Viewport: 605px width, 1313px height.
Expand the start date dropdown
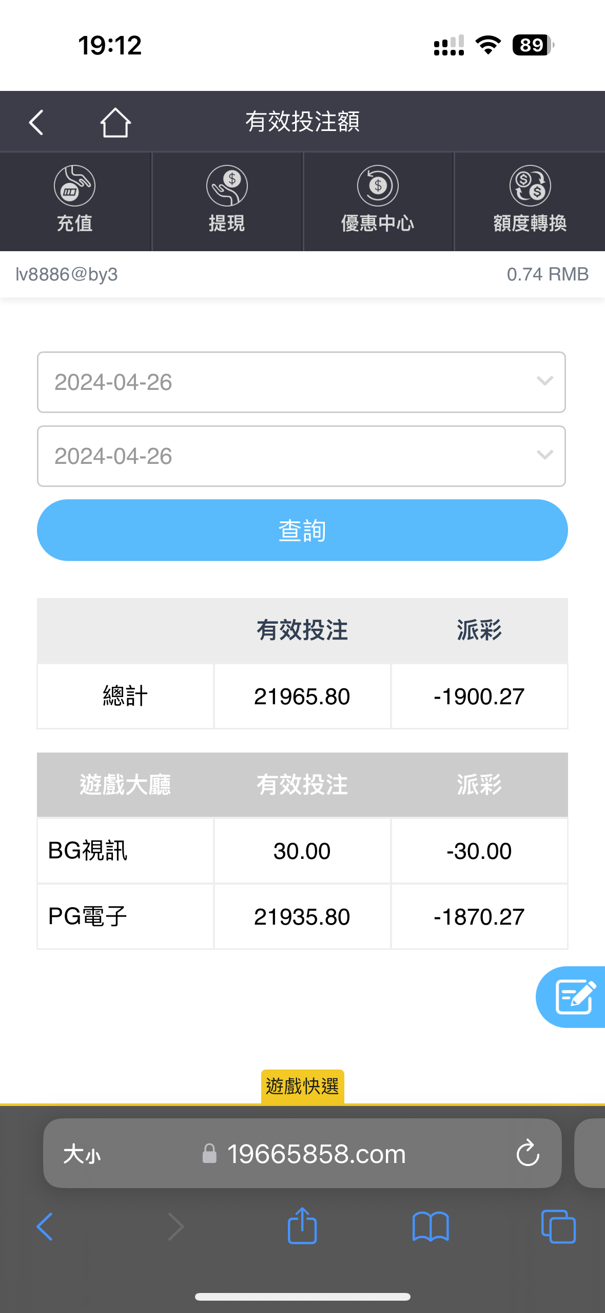pos(301,382)
